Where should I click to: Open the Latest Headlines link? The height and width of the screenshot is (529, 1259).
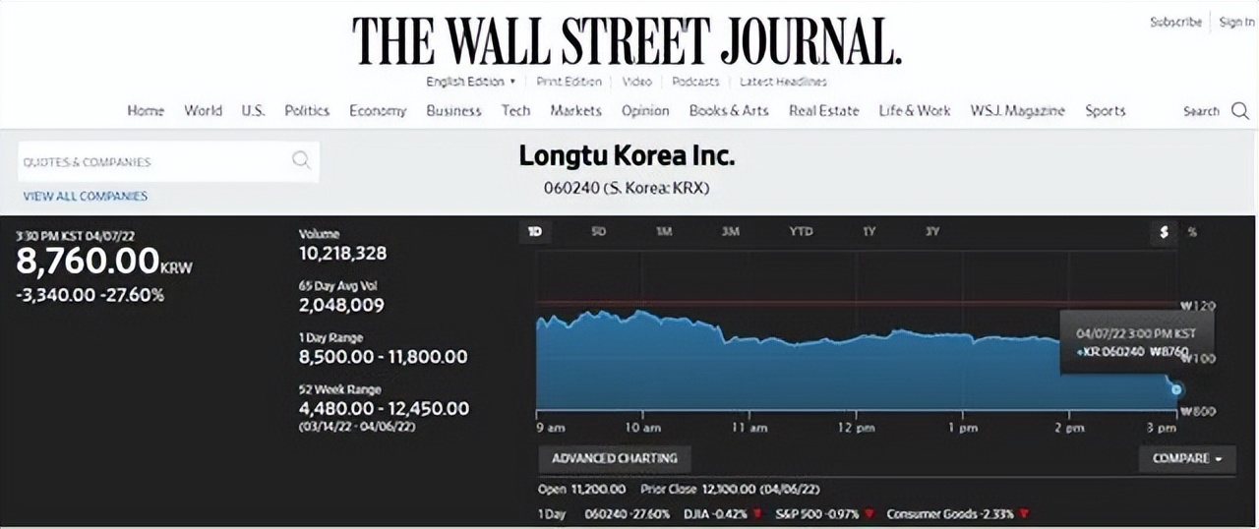[x=783, y=82]
